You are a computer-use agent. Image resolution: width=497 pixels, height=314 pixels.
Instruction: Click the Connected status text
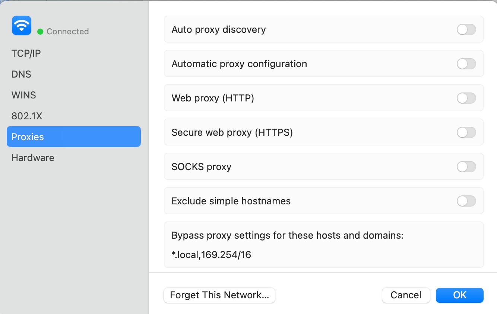67,32
